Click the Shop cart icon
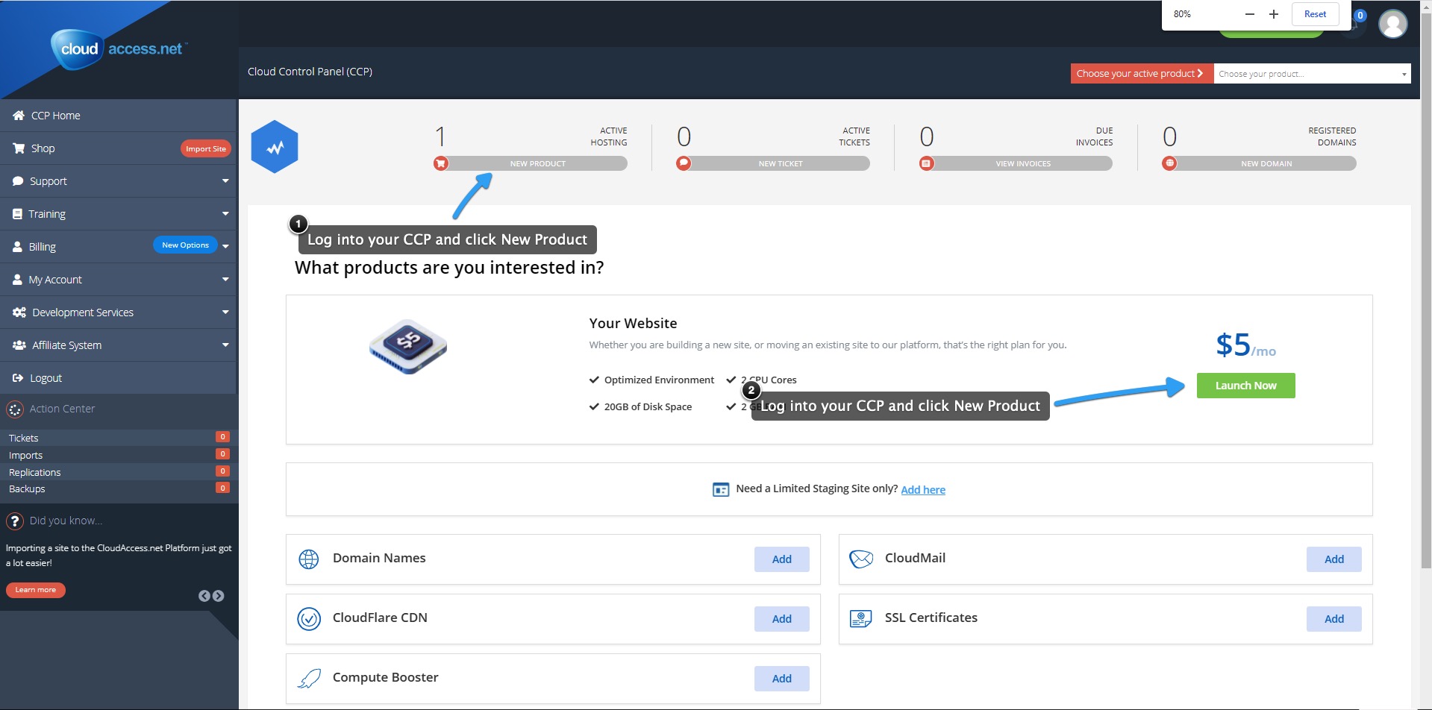 pos(19,148)
